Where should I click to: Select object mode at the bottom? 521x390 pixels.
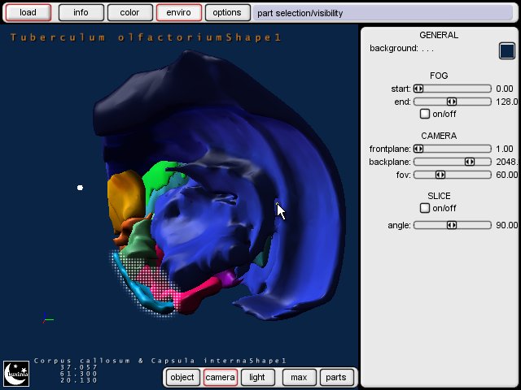(x=182, y=377)
